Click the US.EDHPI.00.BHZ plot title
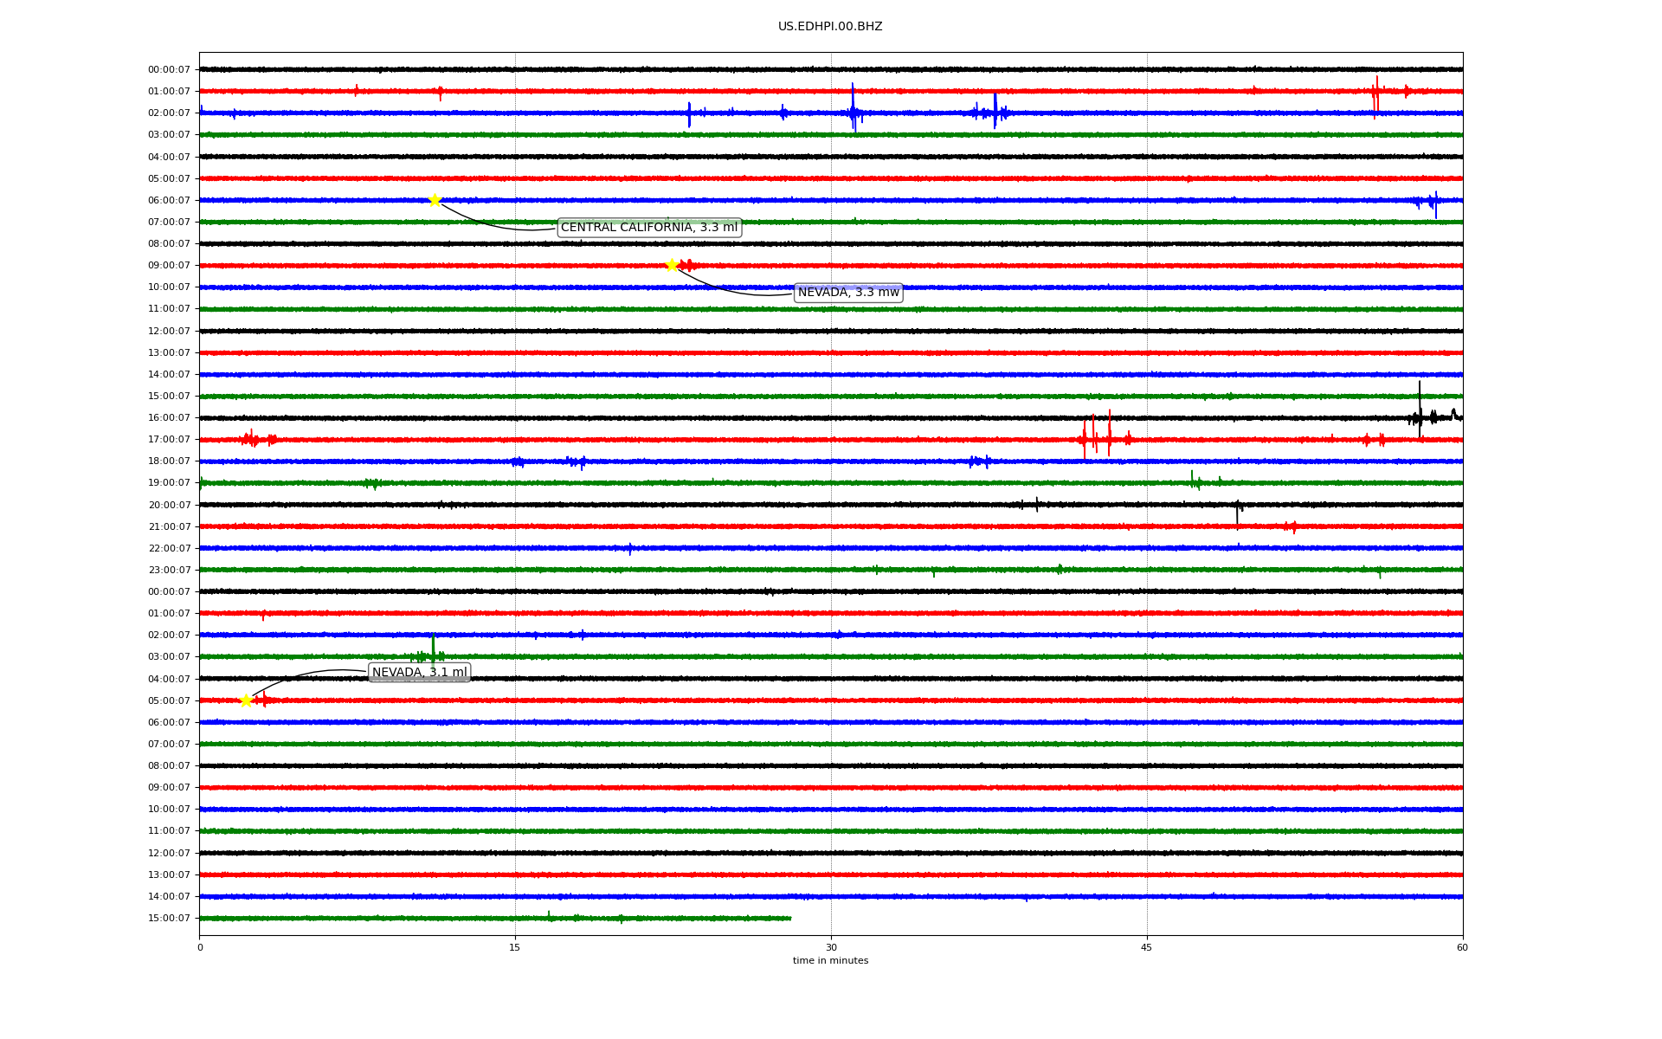 pyautogui.click(x=829, y=27)
